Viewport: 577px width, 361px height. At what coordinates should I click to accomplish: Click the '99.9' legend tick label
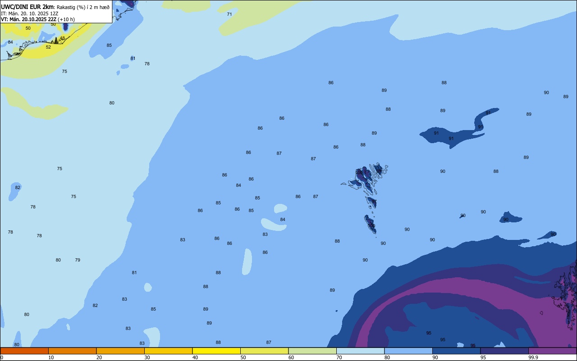pyautogui.click(x=534, y=357)
